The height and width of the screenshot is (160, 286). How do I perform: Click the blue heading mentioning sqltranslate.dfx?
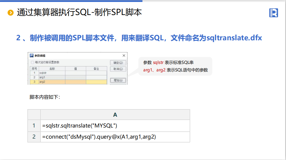point(139,38)
